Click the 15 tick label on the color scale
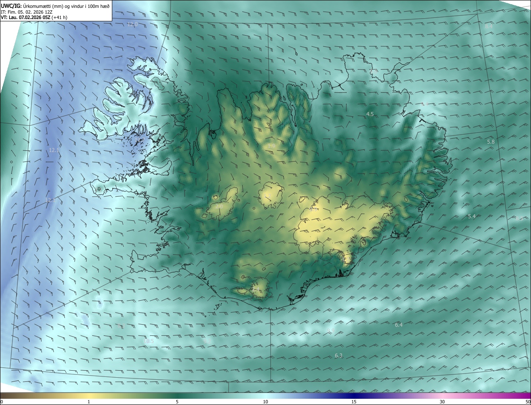 click(x=354, y=402)
